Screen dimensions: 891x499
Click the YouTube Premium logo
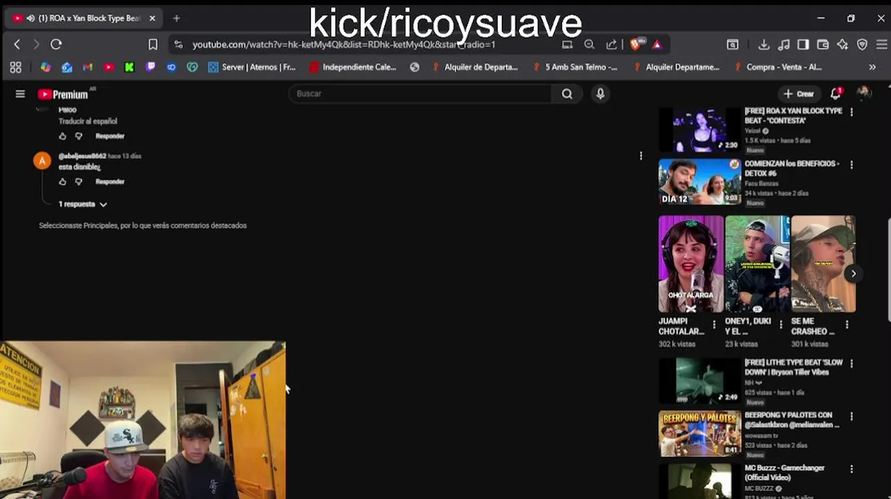click(64, 94)
